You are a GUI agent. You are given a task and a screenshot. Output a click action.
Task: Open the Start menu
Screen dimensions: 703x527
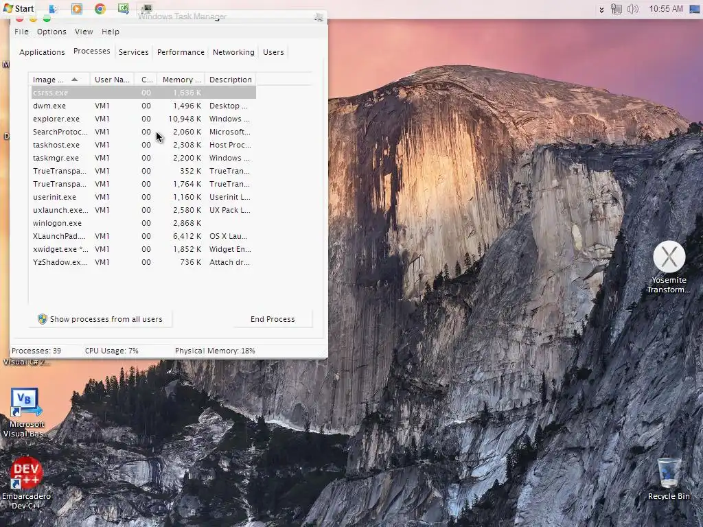[x=19, y=8]
